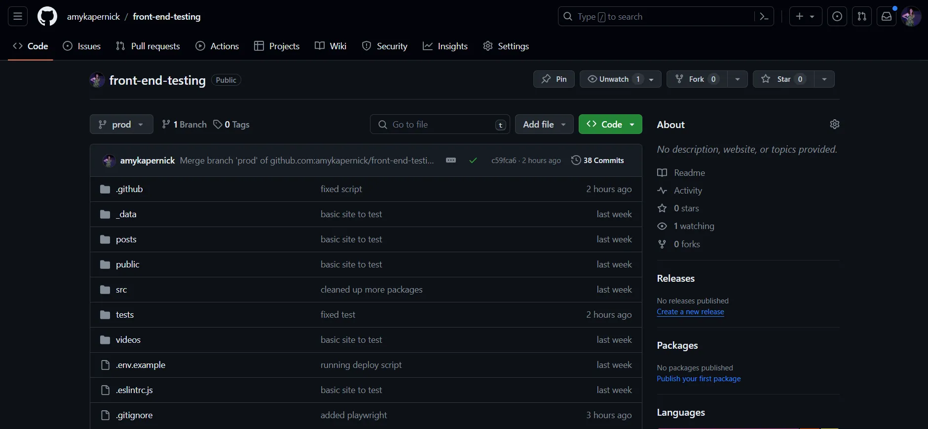This screenshot has height=429, width=928.
Task: Open the notifications inbox icon
Action: pos(887,17)
